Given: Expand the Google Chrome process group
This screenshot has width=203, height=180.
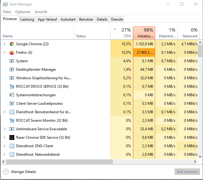Looking at the screenshot, I should click(4, 44).
